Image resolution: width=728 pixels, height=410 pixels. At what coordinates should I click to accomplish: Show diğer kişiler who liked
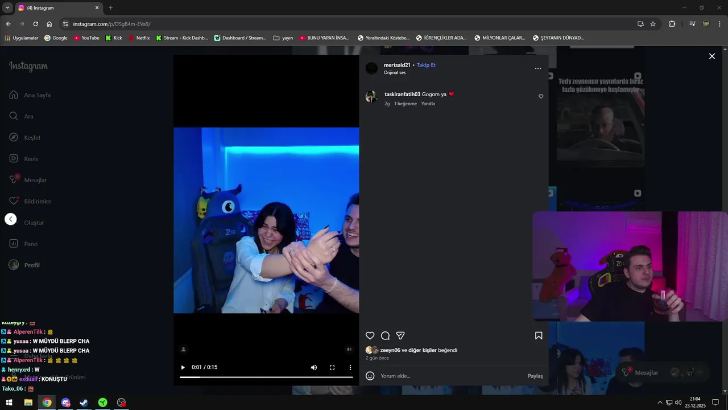[423, 350]
